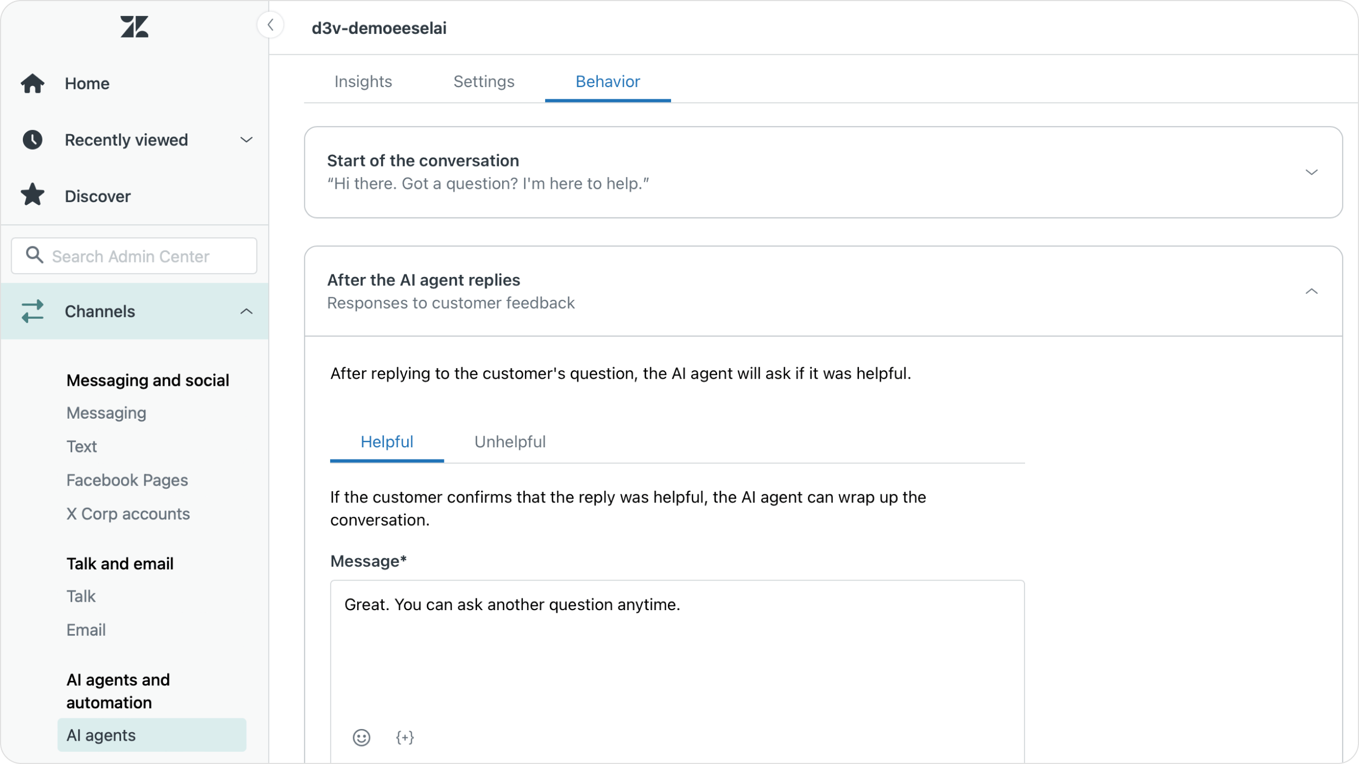Toggle the left sidebar collapse arrow
This screenshot has width=1359, height=764.
[270, 25]
